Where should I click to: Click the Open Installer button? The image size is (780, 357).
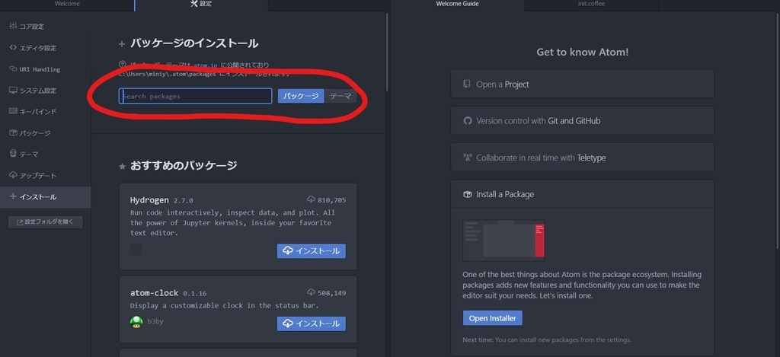[x=493, y=318]
